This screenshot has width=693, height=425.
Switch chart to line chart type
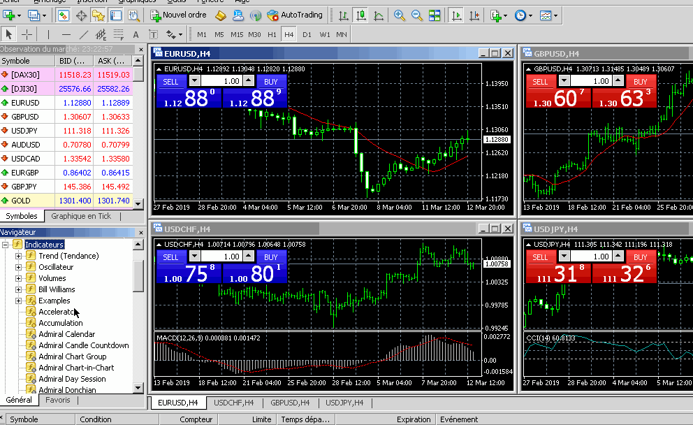(x=379, y=15)
